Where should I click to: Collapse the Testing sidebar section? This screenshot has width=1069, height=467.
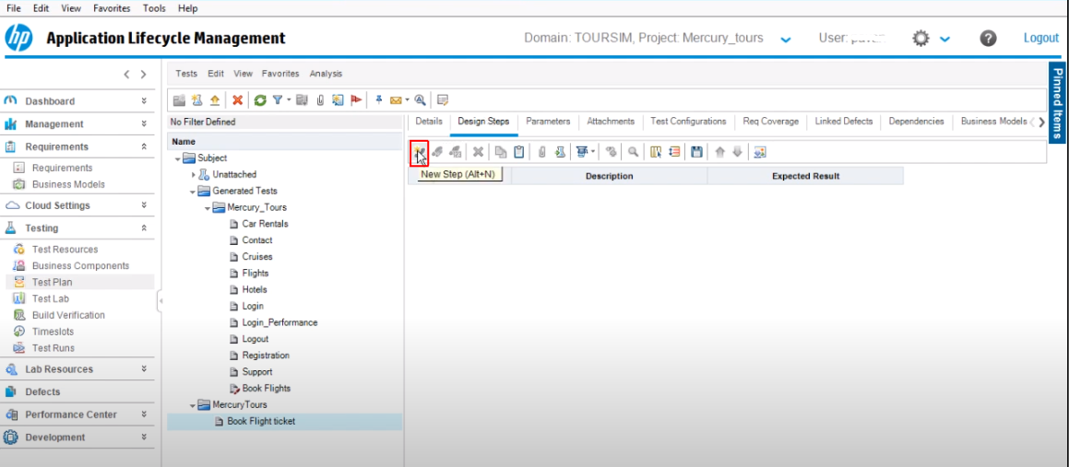pyautogui.click(x=144, y=228)
